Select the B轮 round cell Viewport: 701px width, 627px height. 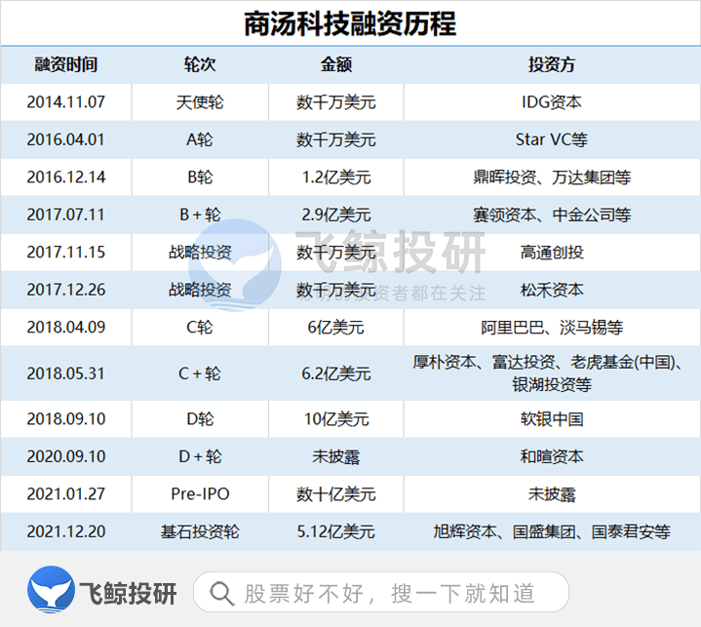200,177
